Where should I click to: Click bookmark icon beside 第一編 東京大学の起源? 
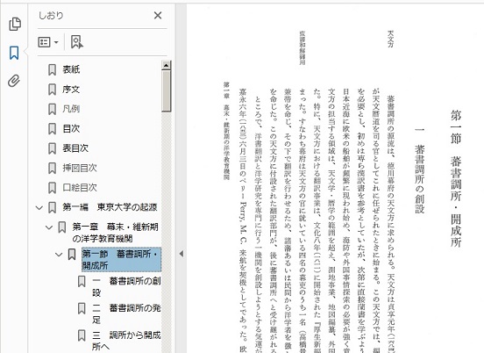(52, 207)
